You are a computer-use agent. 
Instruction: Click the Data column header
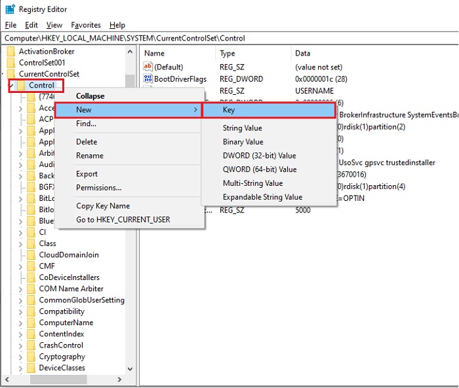303,53
